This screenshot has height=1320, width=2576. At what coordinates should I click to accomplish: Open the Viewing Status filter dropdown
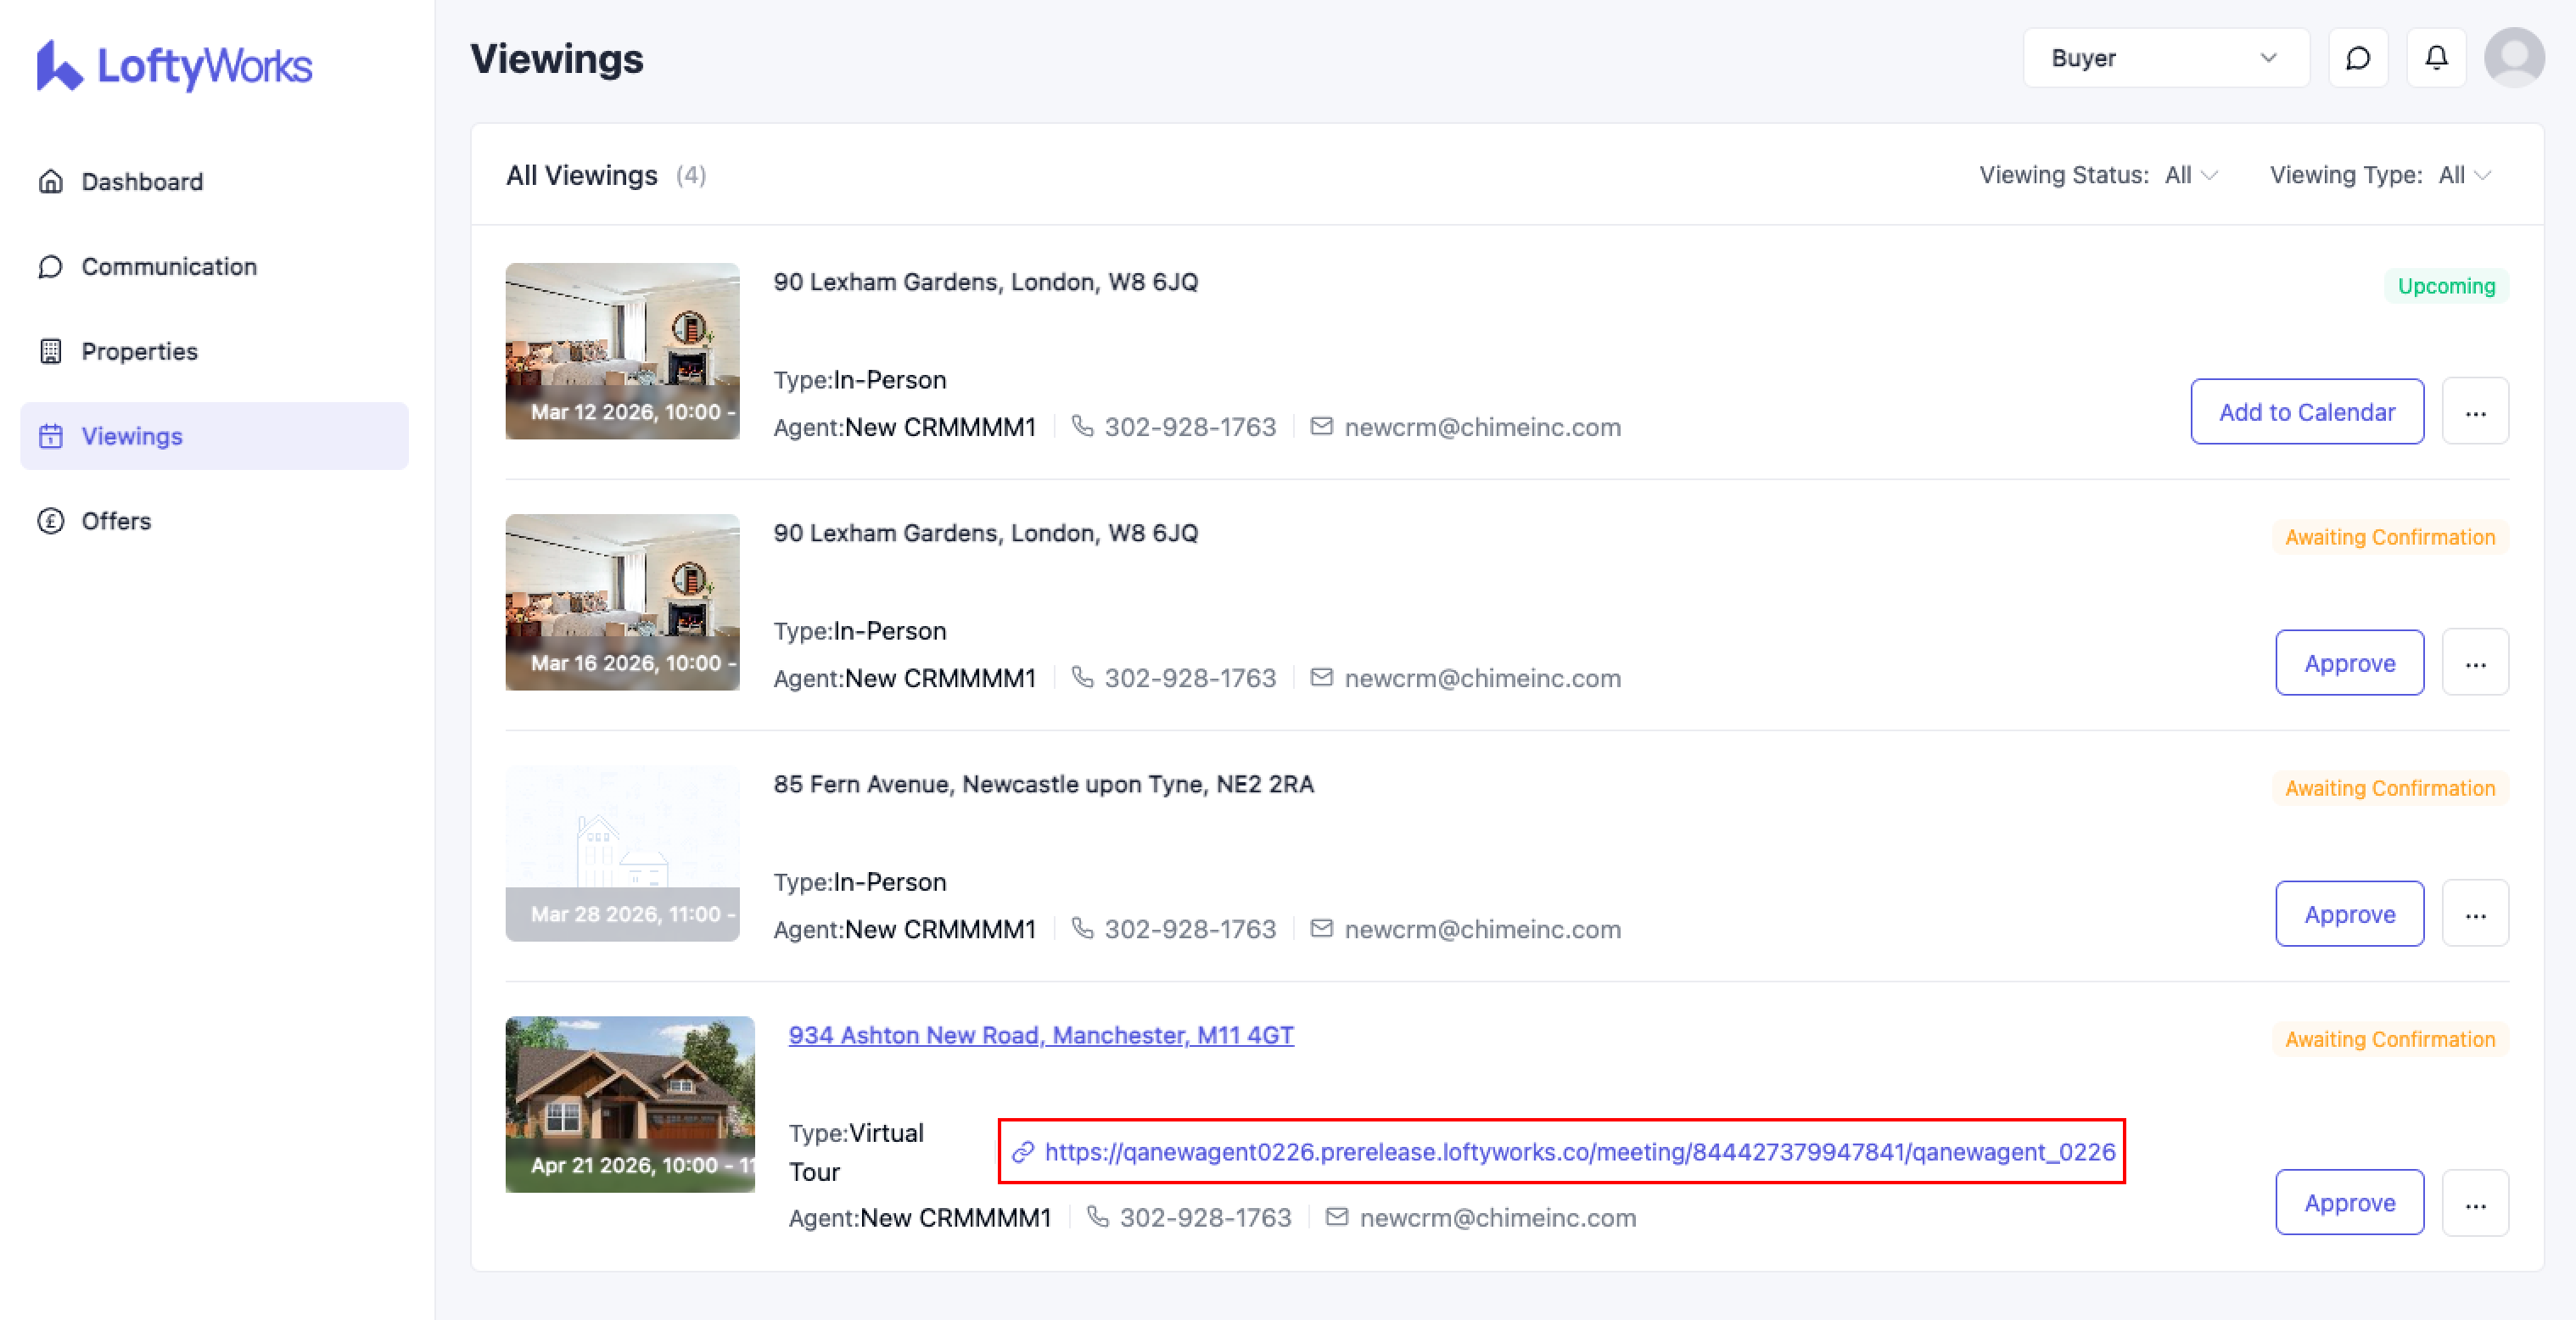tap(2191, 175)
